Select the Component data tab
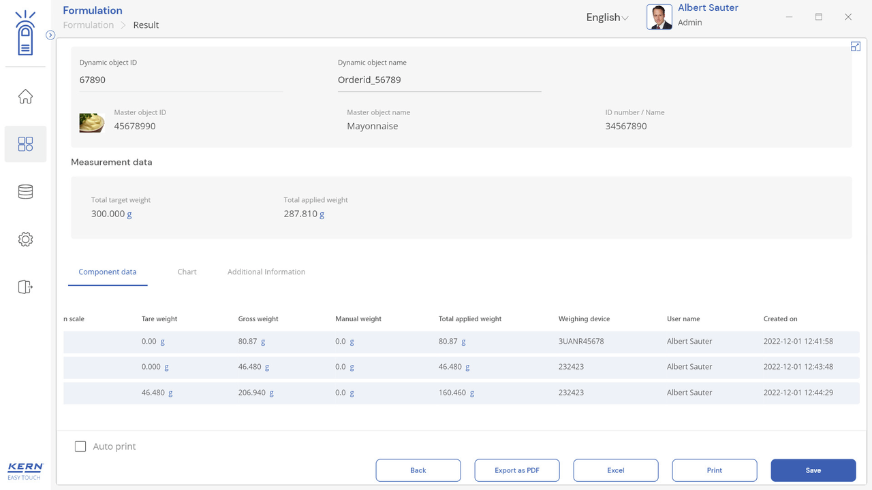 pyautogui.click(x=108, y=272)
